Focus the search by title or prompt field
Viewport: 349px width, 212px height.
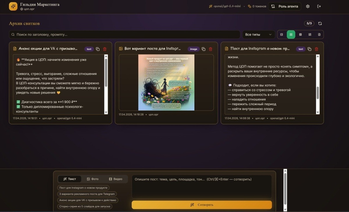coord(124,34)
